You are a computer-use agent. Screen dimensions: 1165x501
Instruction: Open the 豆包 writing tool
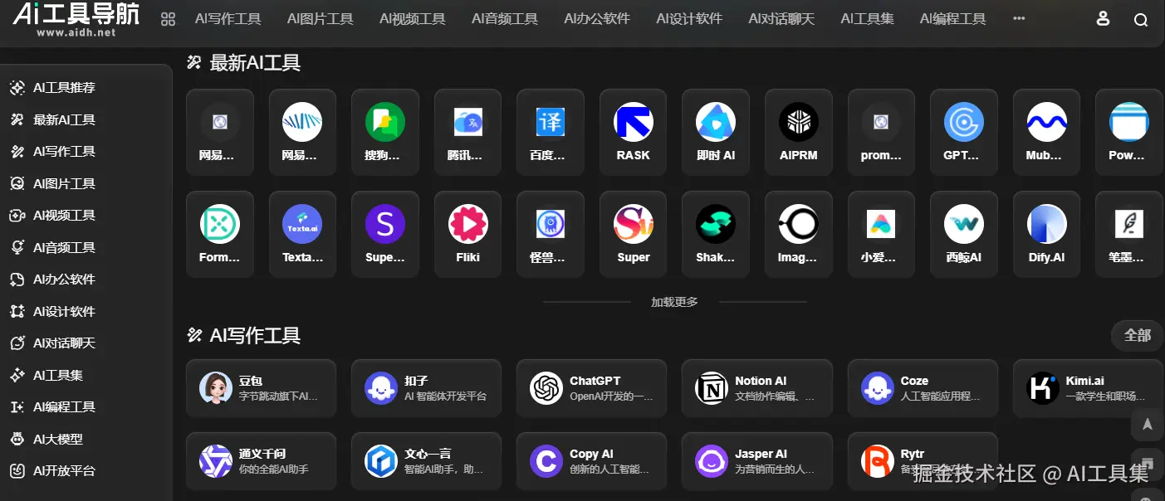[x=261, y=388]
